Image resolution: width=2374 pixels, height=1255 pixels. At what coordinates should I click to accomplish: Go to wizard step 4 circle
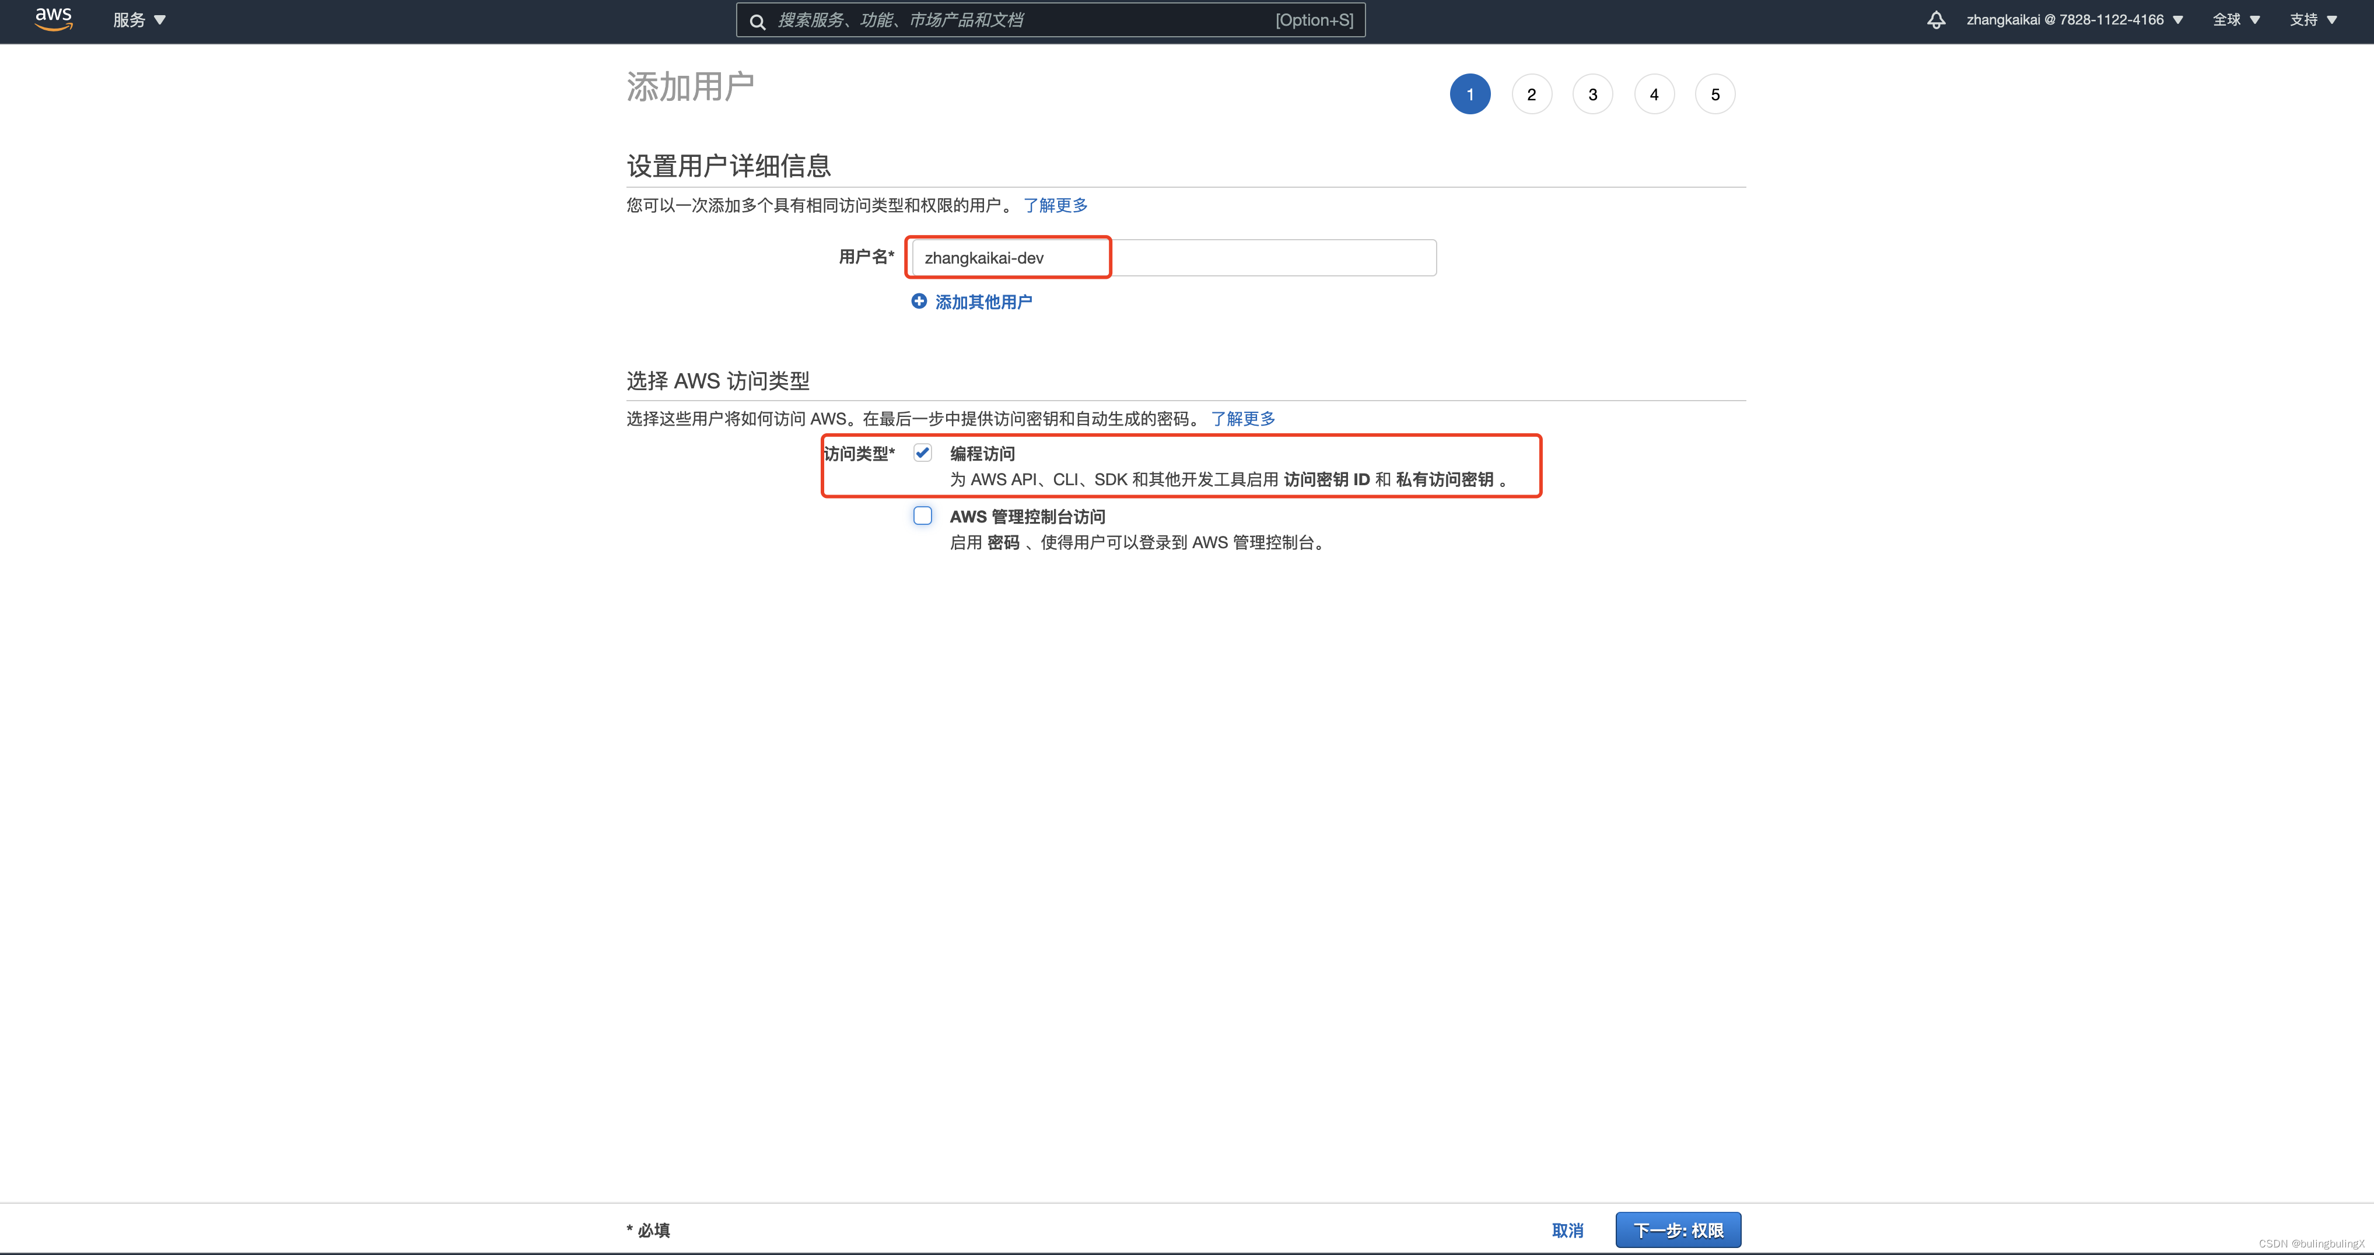point(1654,94)
